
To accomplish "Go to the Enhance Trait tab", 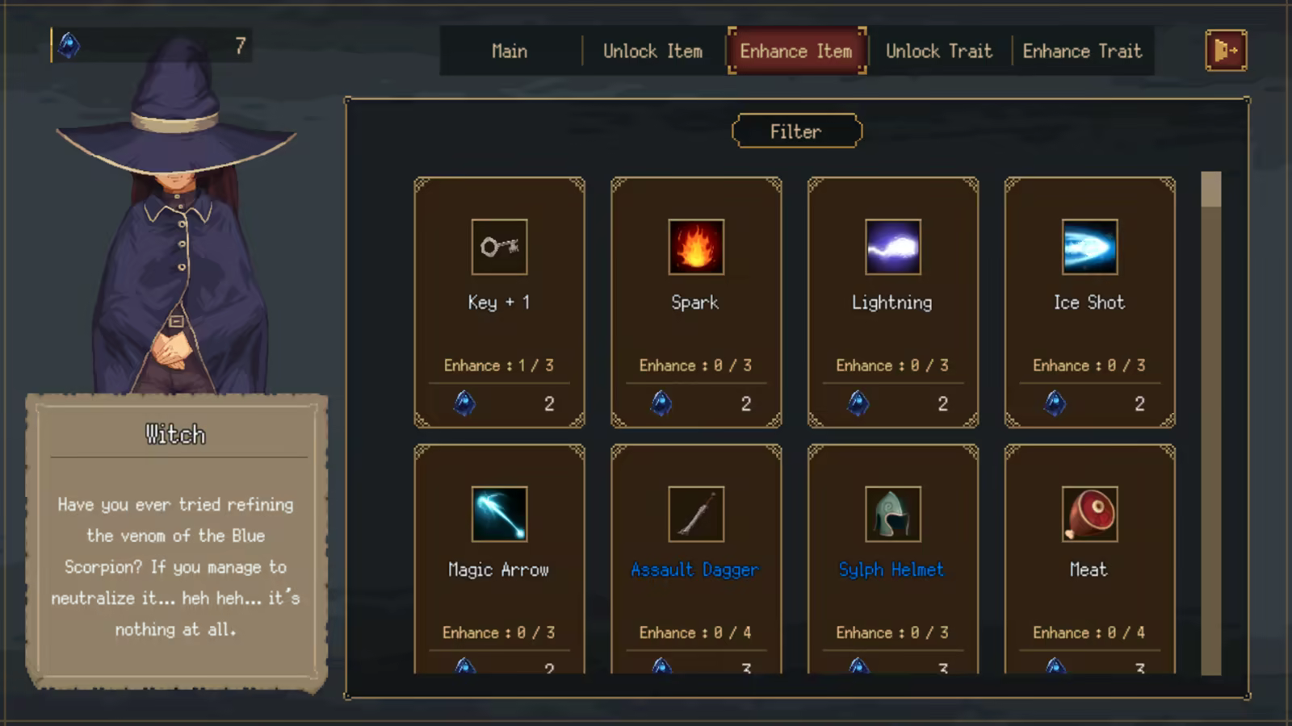I will click(1082, 51).
